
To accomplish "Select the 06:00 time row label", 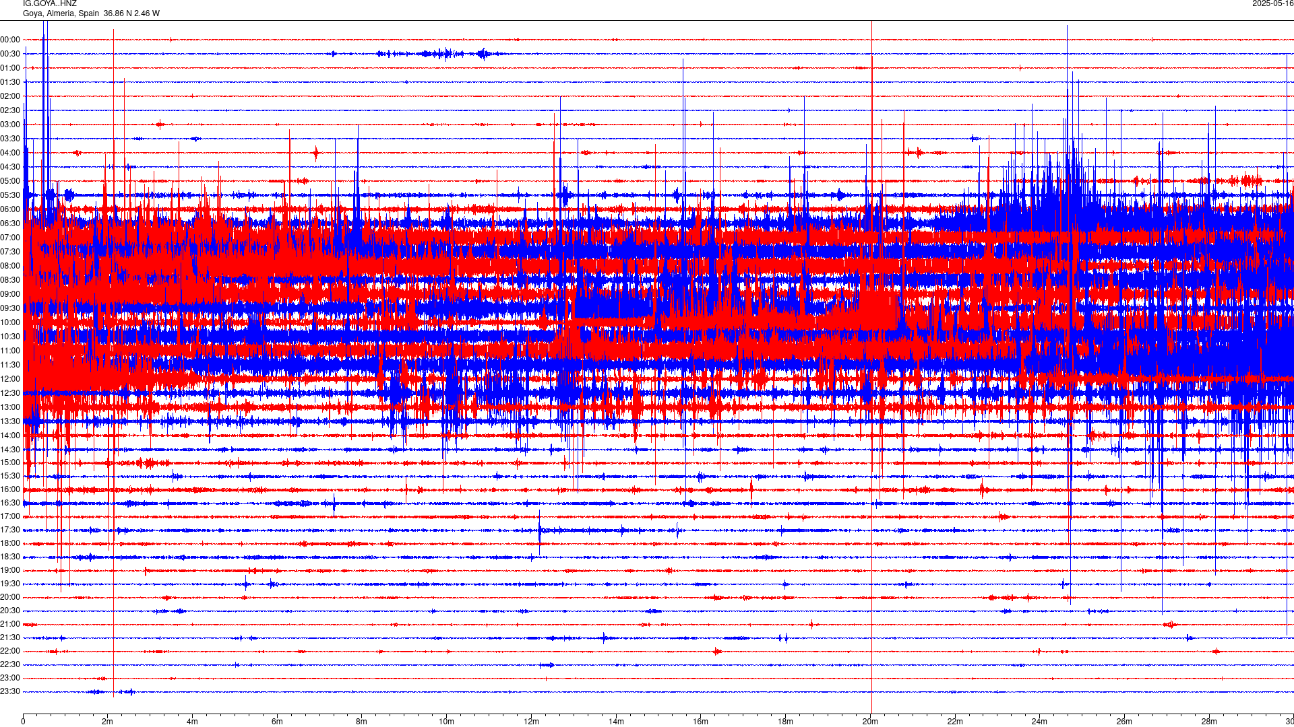I will point(10,209).
